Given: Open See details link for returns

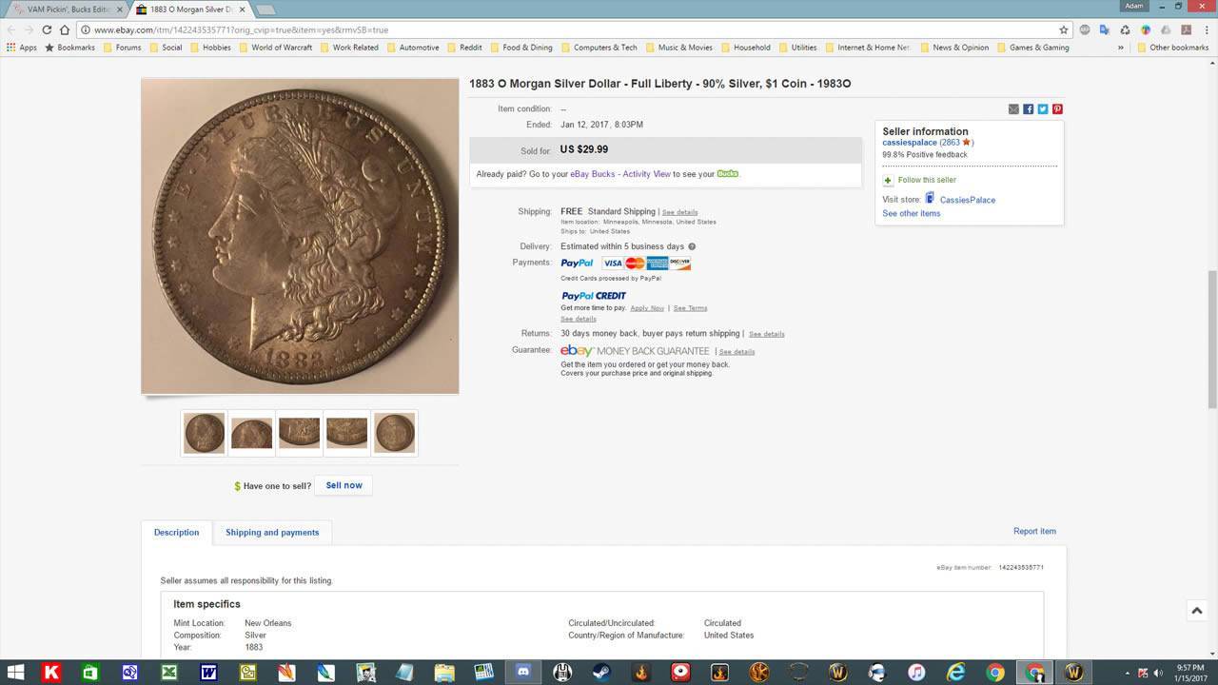Looking at the screenshot, I should tap(766, 334).
